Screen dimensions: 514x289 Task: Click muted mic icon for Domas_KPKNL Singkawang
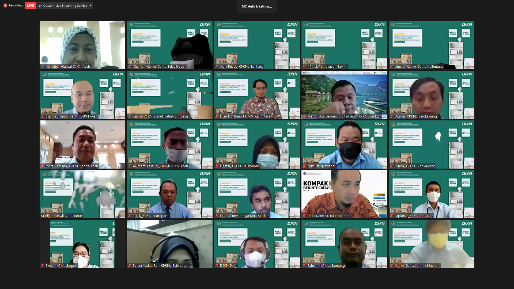click(391, 116)
